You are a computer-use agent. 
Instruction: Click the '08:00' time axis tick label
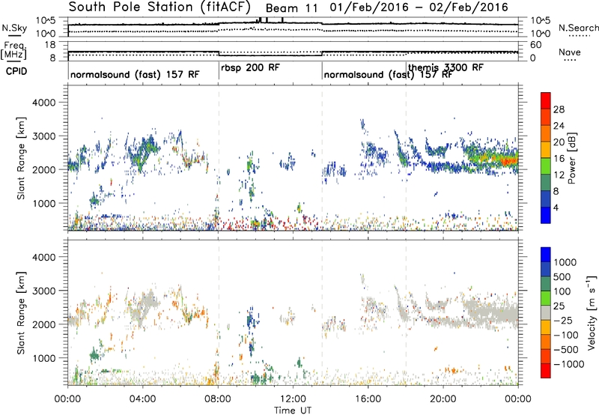click(x=218, y=399)
